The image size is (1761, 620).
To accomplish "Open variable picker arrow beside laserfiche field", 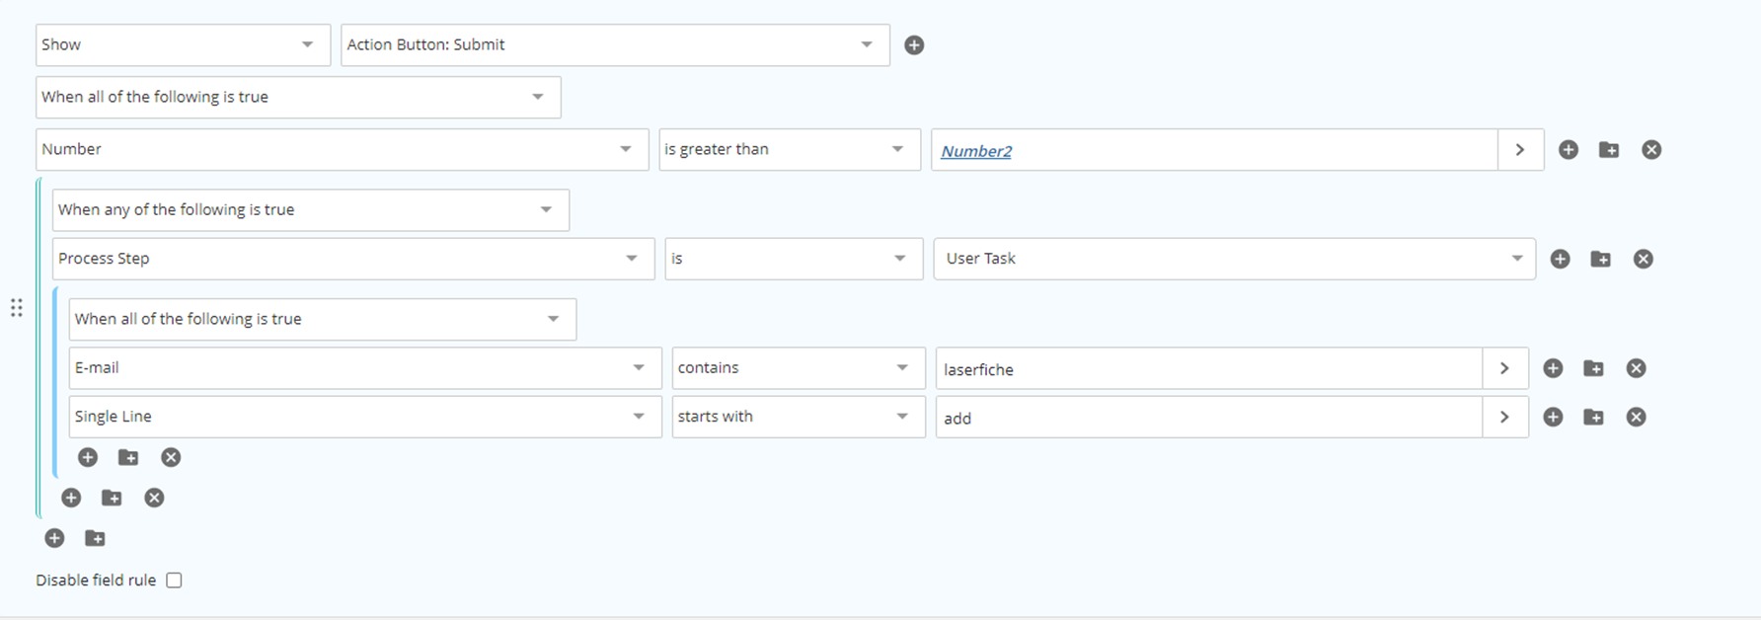I will (1505, 368).
